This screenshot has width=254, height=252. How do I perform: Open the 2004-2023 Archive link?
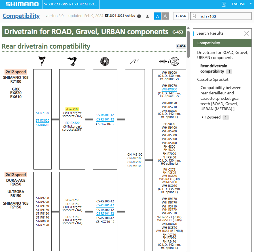click(122, 16)
